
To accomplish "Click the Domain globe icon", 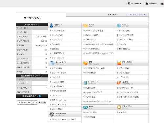I will pos(119,25).
